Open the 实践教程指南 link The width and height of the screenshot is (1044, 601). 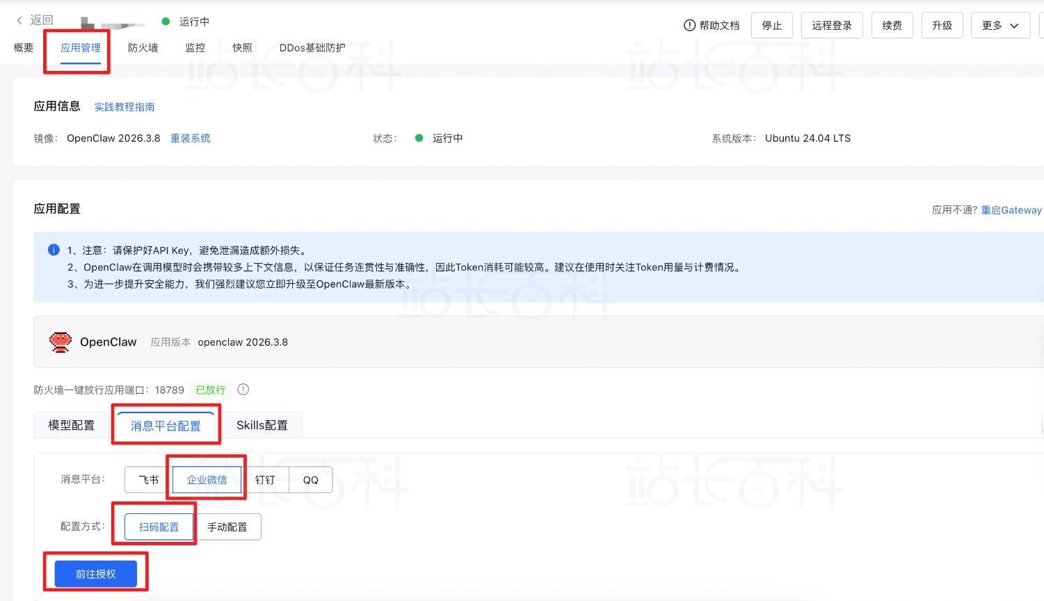point(125,106)
